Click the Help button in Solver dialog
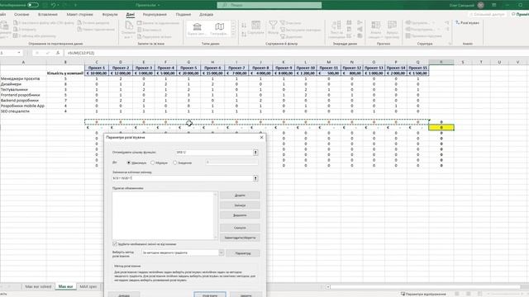 tap(124, 295)
